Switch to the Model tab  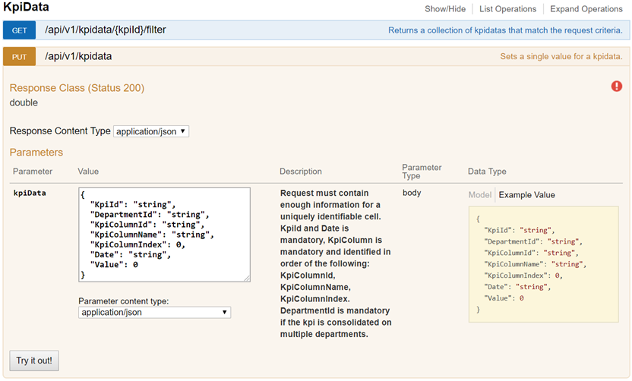pyautogui.click(x=479, y=195)
